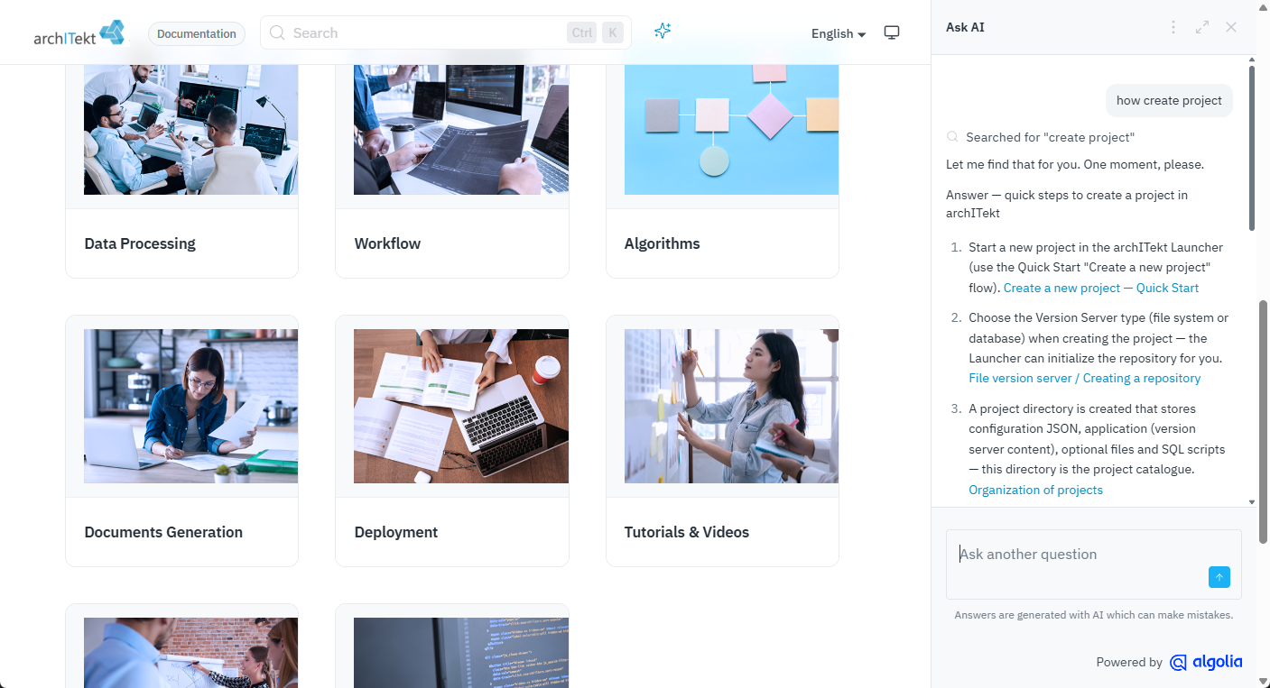Click the magnifier icon in search bar
This screenshot has height=688, width=1270.
[x=277, y=32]
